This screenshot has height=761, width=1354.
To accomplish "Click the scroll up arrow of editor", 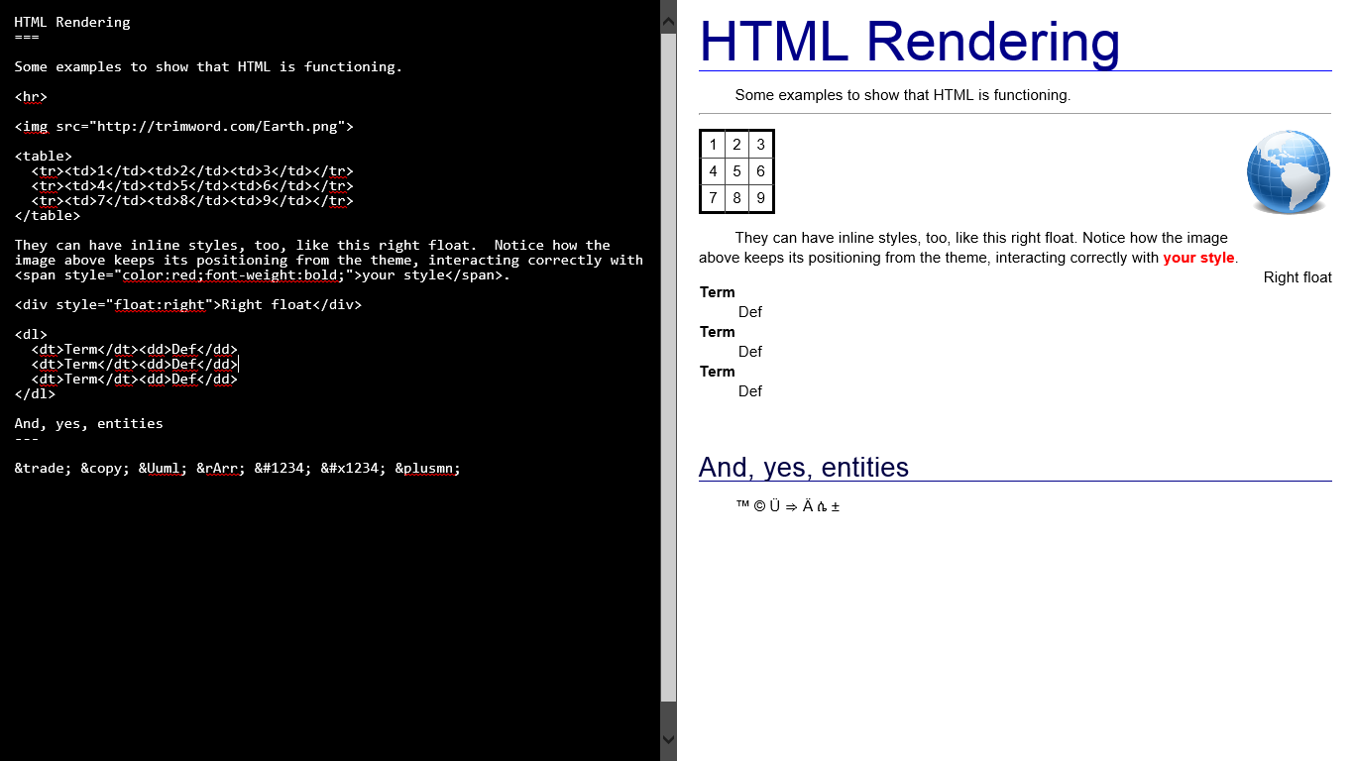I will tap(668, 19).
